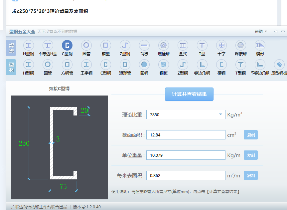Select the 槽钢 profile icon
Viewport: 287px width, 210px height.
click(x=221, y=66)
